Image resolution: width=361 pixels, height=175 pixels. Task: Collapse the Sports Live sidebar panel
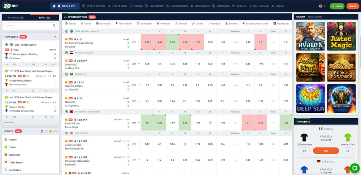[x=55, y=131]
